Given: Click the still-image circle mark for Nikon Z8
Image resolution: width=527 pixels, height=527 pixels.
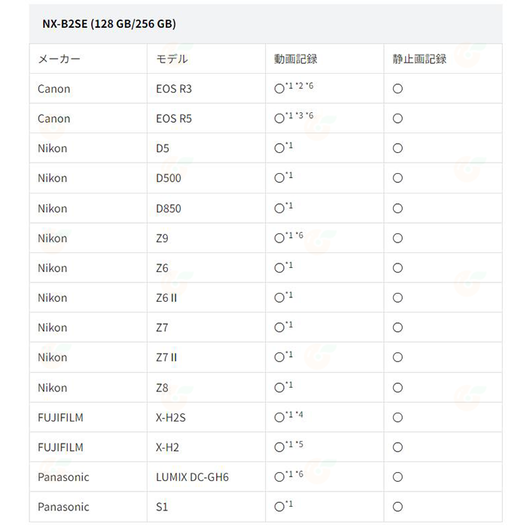Looking at the screenshot, I should click(398, 388).
